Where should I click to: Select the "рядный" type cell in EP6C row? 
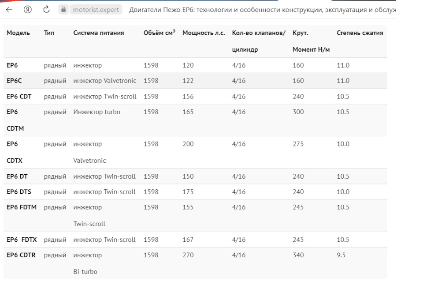(x=55, y=81)
